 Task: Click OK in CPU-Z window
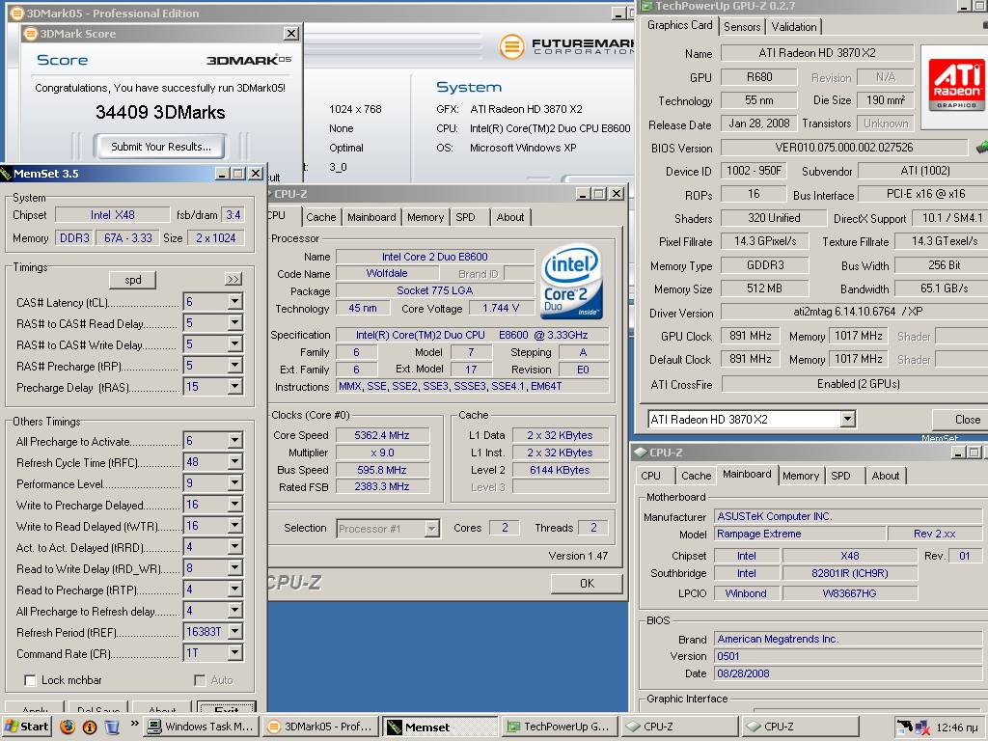coord(587,584)
